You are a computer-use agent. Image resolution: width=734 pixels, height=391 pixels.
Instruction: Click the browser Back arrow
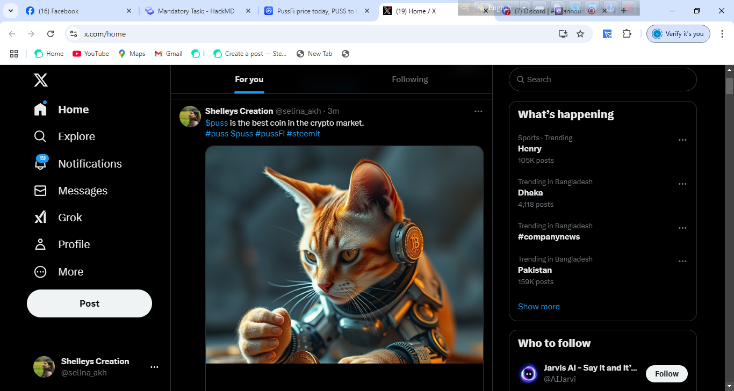[12, 34]
